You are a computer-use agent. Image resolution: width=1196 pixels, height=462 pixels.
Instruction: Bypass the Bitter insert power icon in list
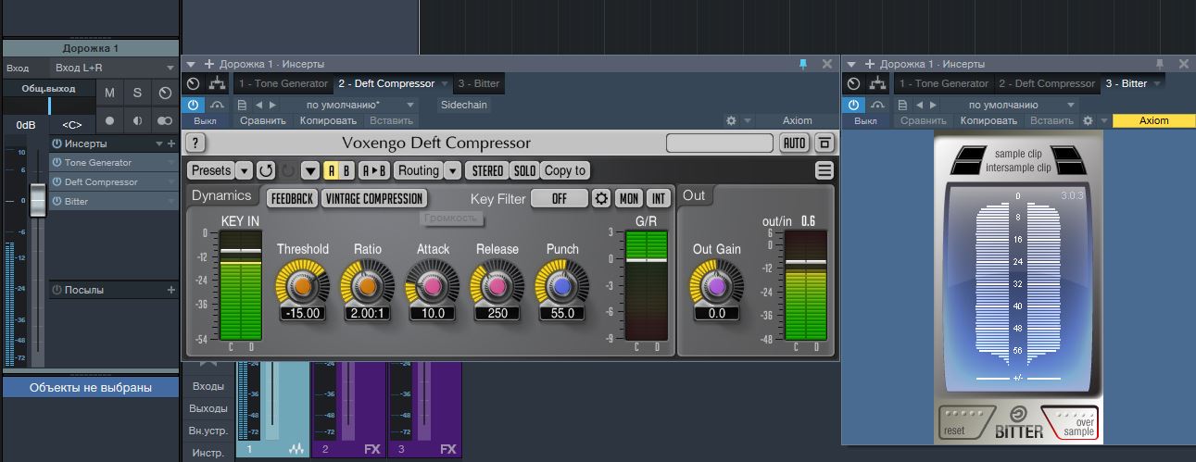point(57,201)
